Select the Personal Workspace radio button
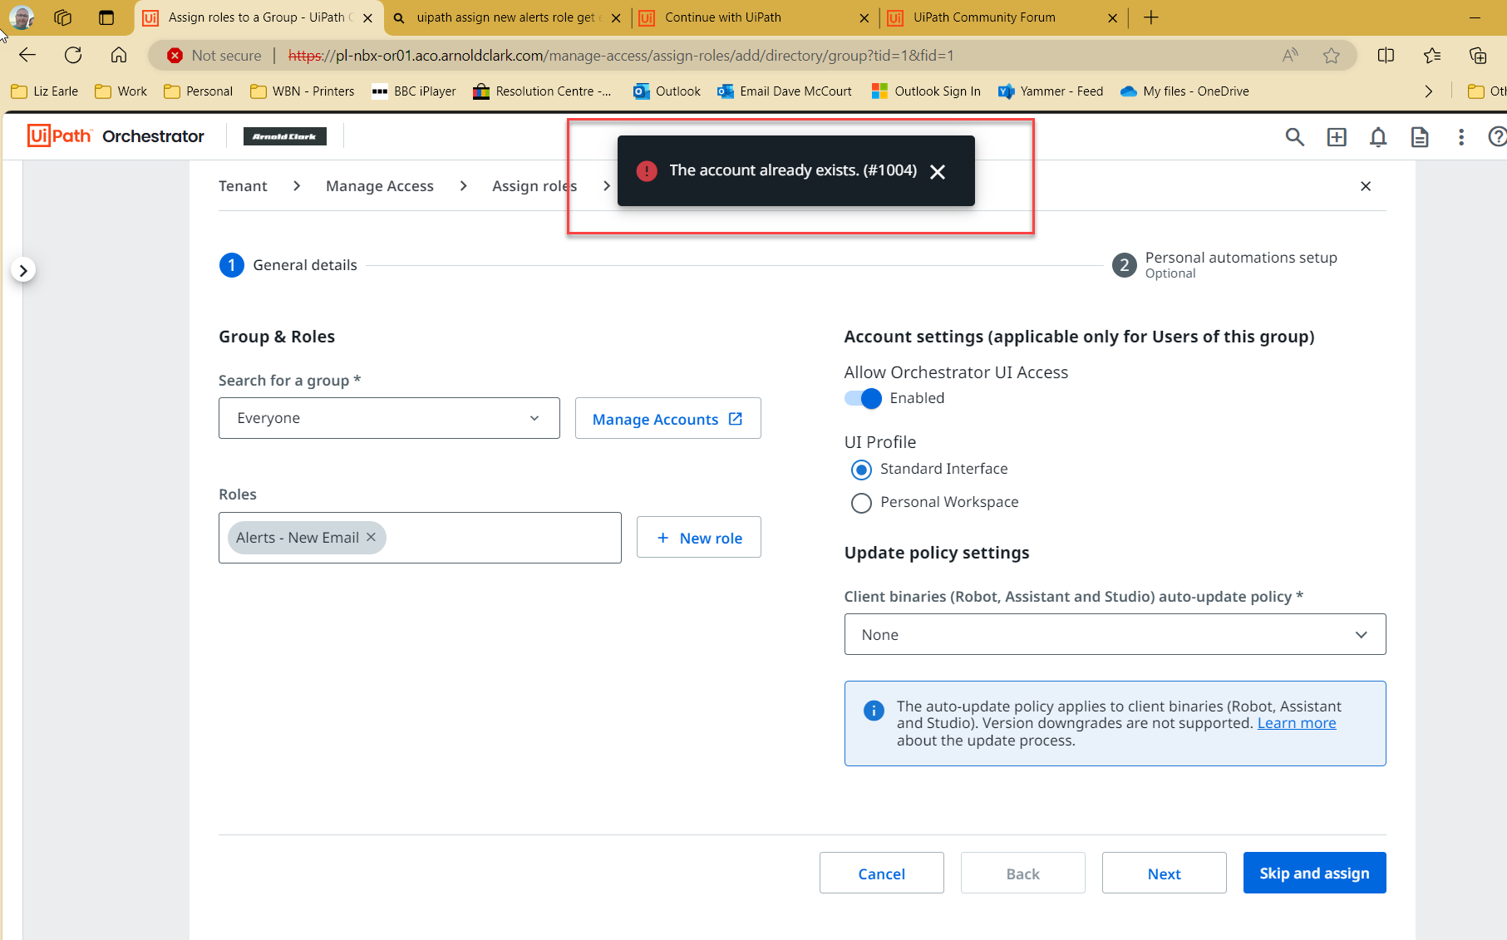 coord(861,503)
